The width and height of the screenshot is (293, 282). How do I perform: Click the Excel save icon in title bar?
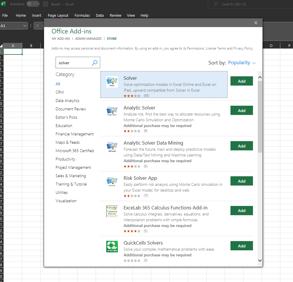click(46, 4)
